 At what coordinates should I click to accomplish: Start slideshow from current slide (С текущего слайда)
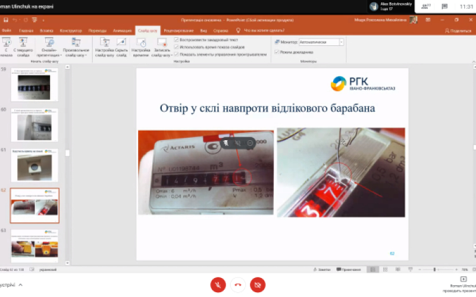tap(23, 47)
